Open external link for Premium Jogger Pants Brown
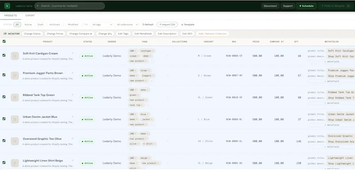 coord(72,73)
